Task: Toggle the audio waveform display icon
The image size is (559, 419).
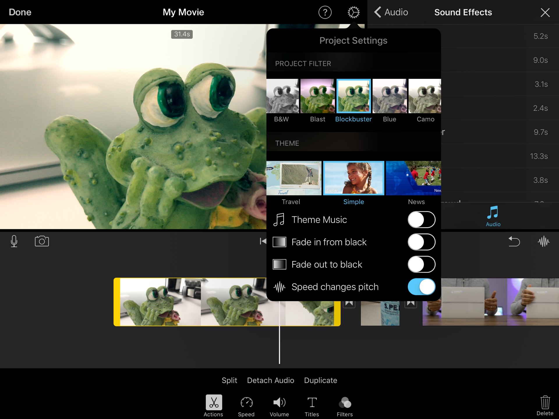Action: click(x=543, y=241)
